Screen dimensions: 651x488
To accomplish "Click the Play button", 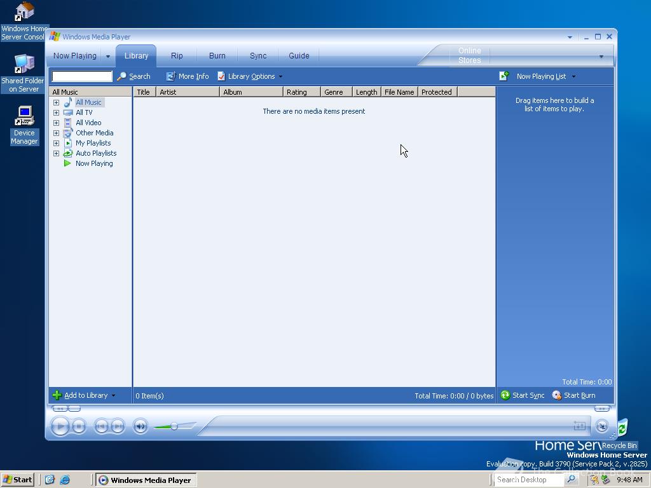I will pos(60,426).
